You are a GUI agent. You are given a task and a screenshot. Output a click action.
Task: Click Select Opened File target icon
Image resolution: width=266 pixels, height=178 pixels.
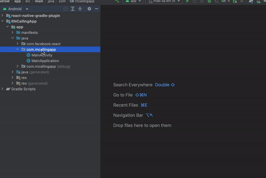[x=65, y=9]
